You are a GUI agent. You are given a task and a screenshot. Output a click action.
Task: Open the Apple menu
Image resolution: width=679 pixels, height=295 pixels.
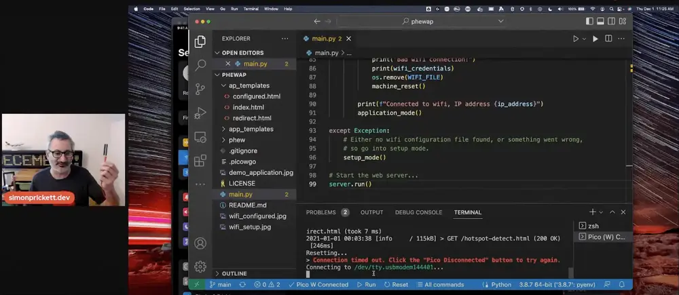(x=136, y=9)
